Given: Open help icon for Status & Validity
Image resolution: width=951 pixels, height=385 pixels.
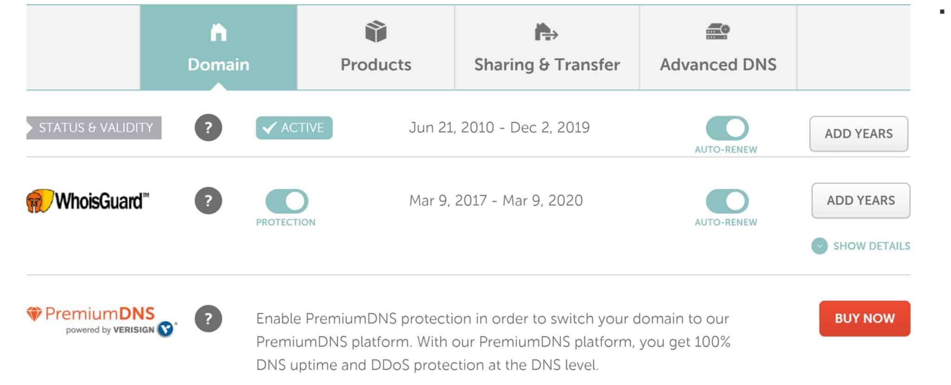Looking at the screenshot, I should [208, 127].
